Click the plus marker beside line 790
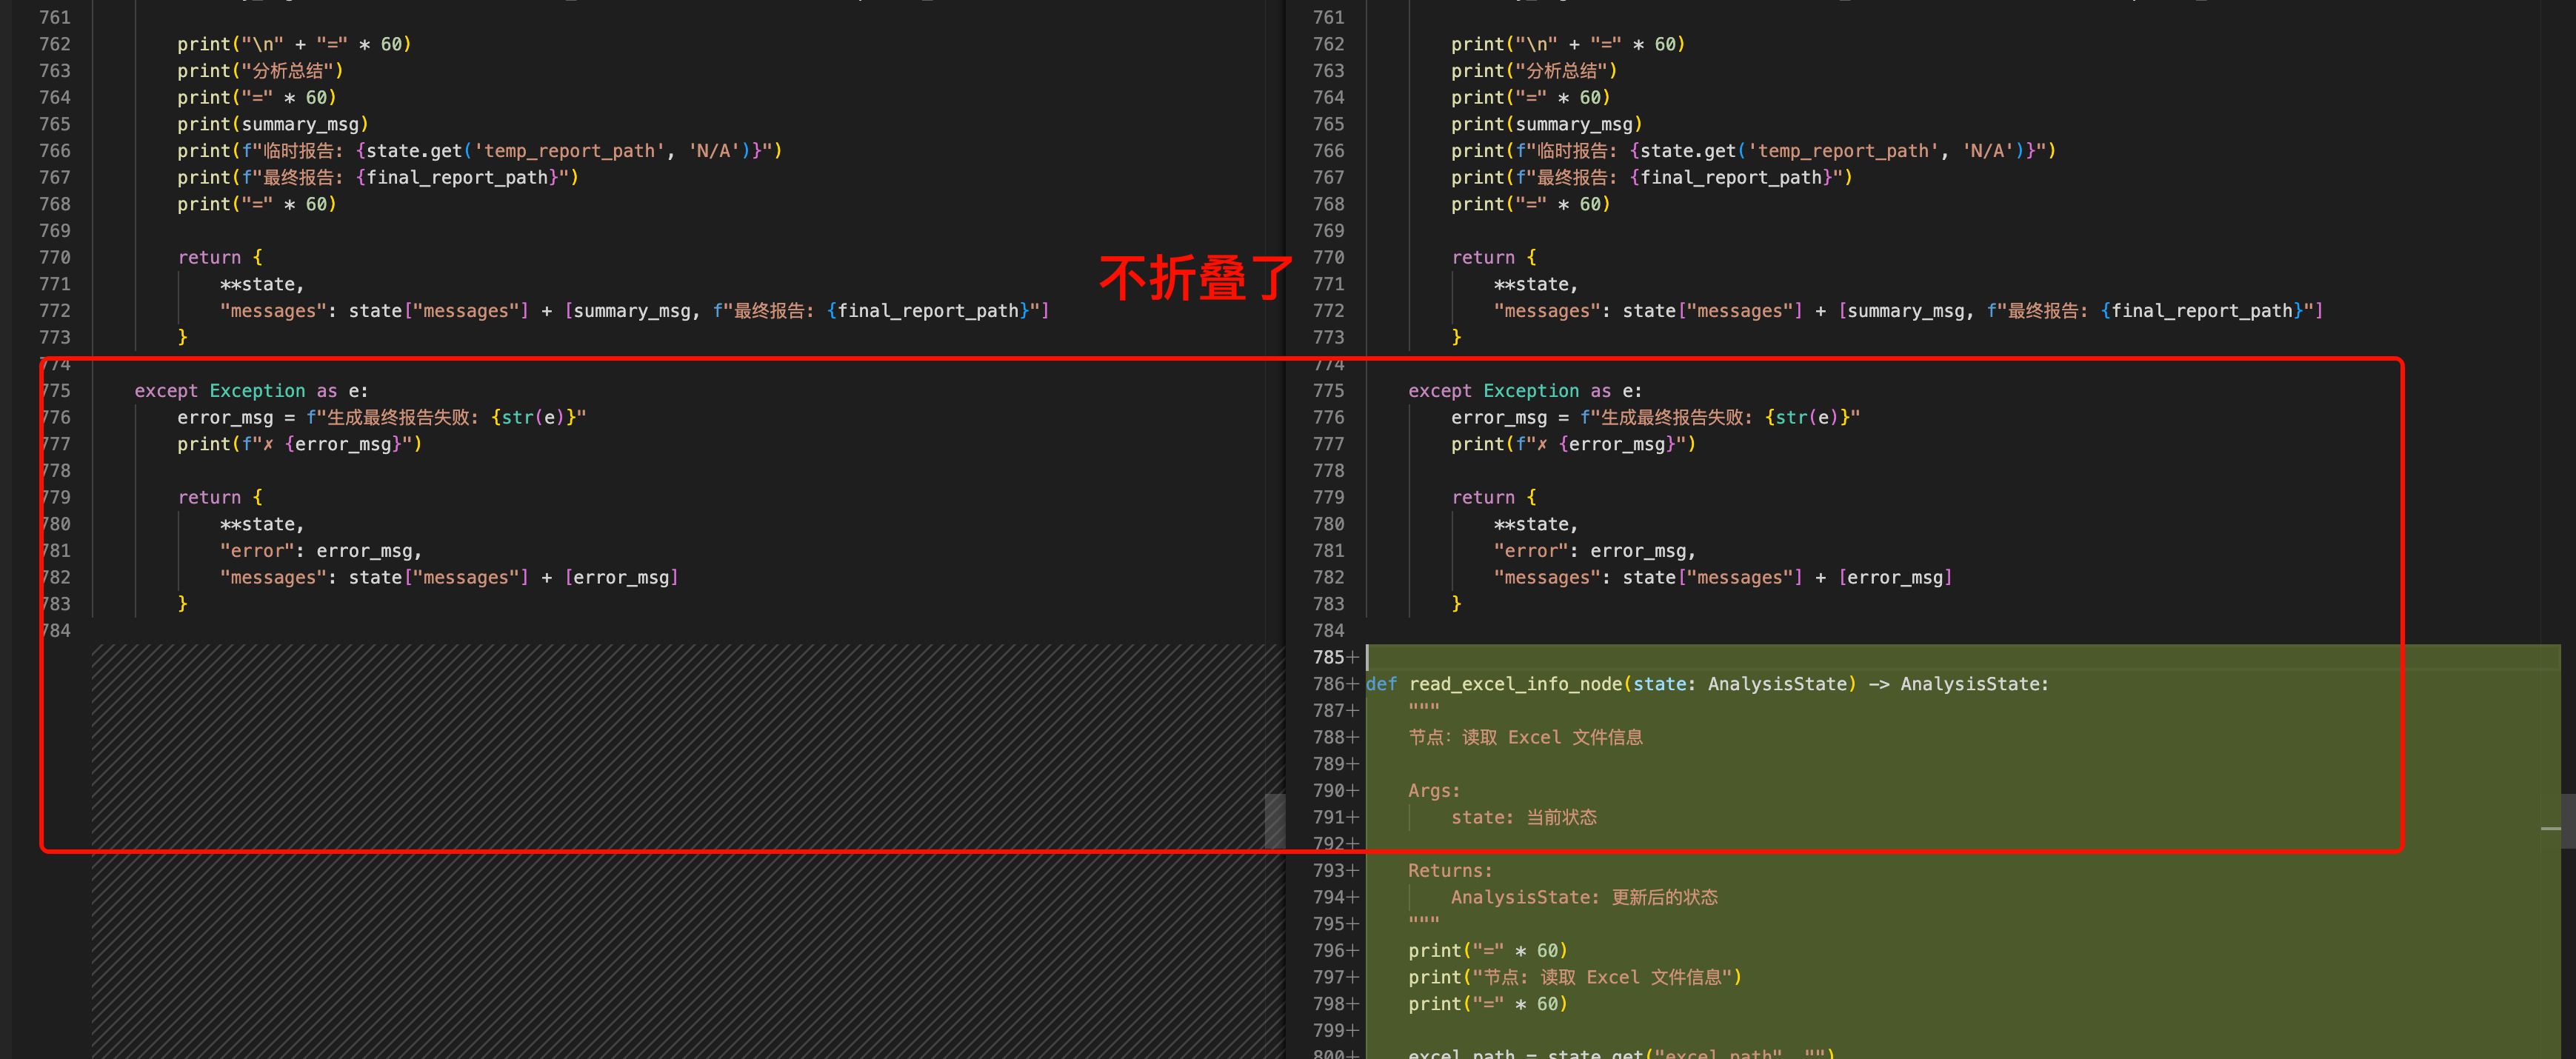 [1353, 791]
